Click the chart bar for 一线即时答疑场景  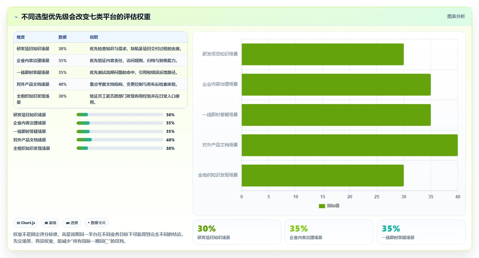[x=336, y=115]
